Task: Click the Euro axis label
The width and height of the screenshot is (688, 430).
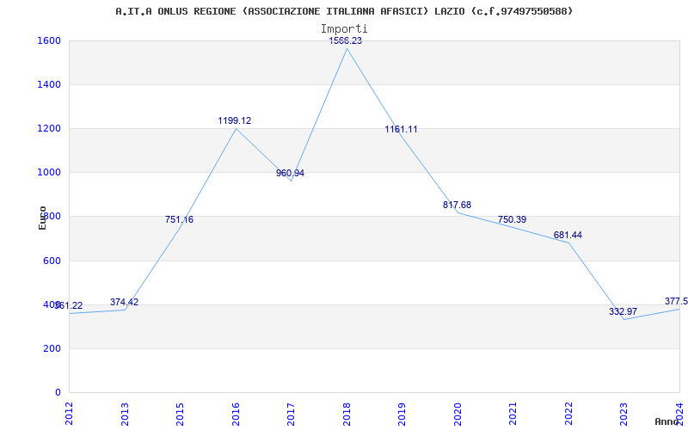Action: click(x=42, y=218)
